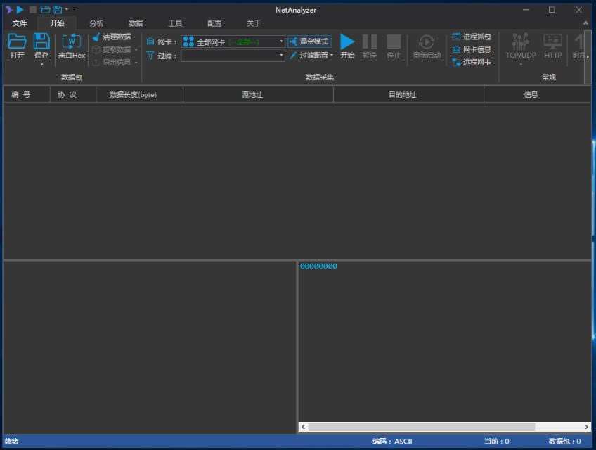596x450 pixels.
Task: Open 网卡信息 adapter info
Action: (472, 49)
